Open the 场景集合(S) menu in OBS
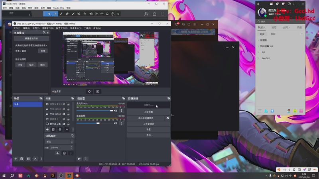This screenshot has height=179, width=319. click(76, 28)
